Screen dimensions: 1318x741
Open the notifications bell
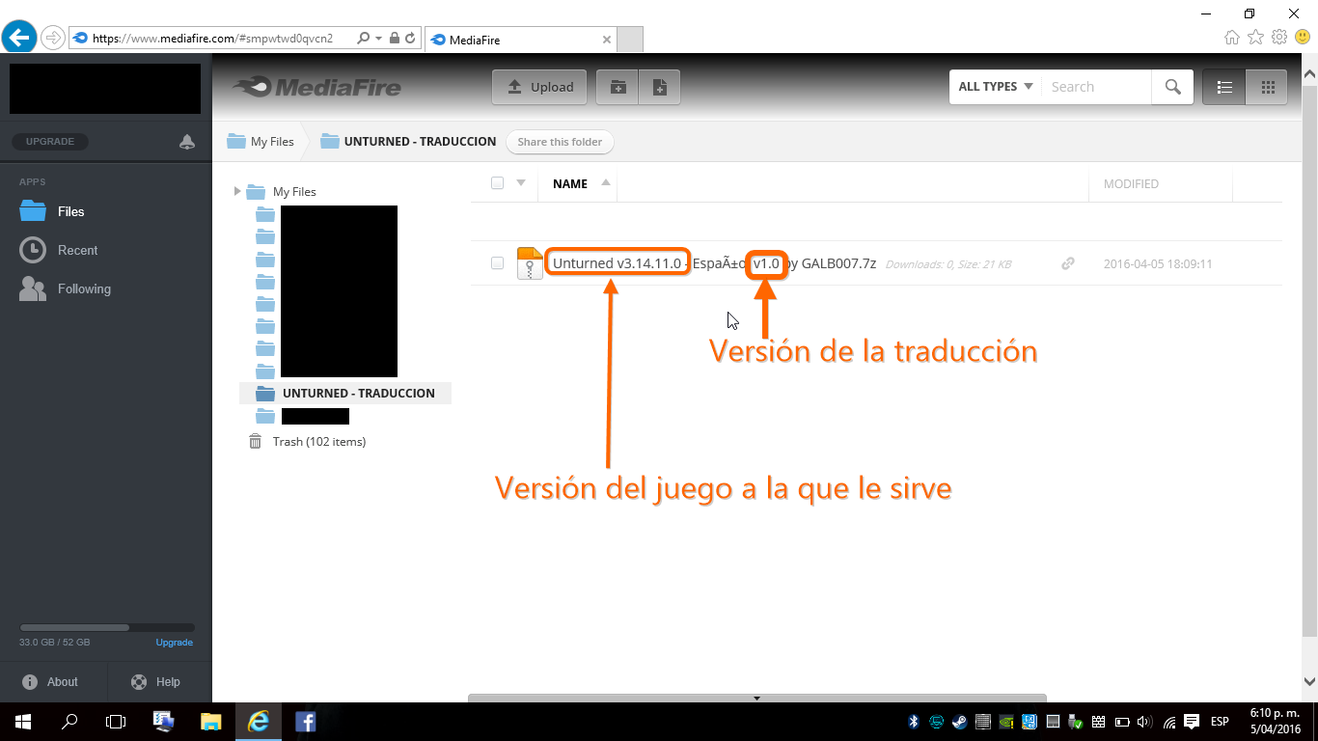point(187,142)
